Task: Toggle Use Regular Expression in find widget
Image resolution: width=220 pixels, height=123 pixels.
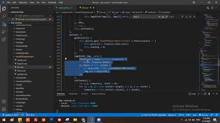Action: click(x=166, y=17)
